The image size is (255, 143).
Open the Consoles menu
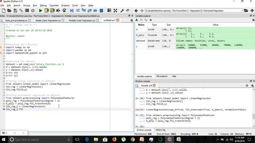(x=54, y=5)
